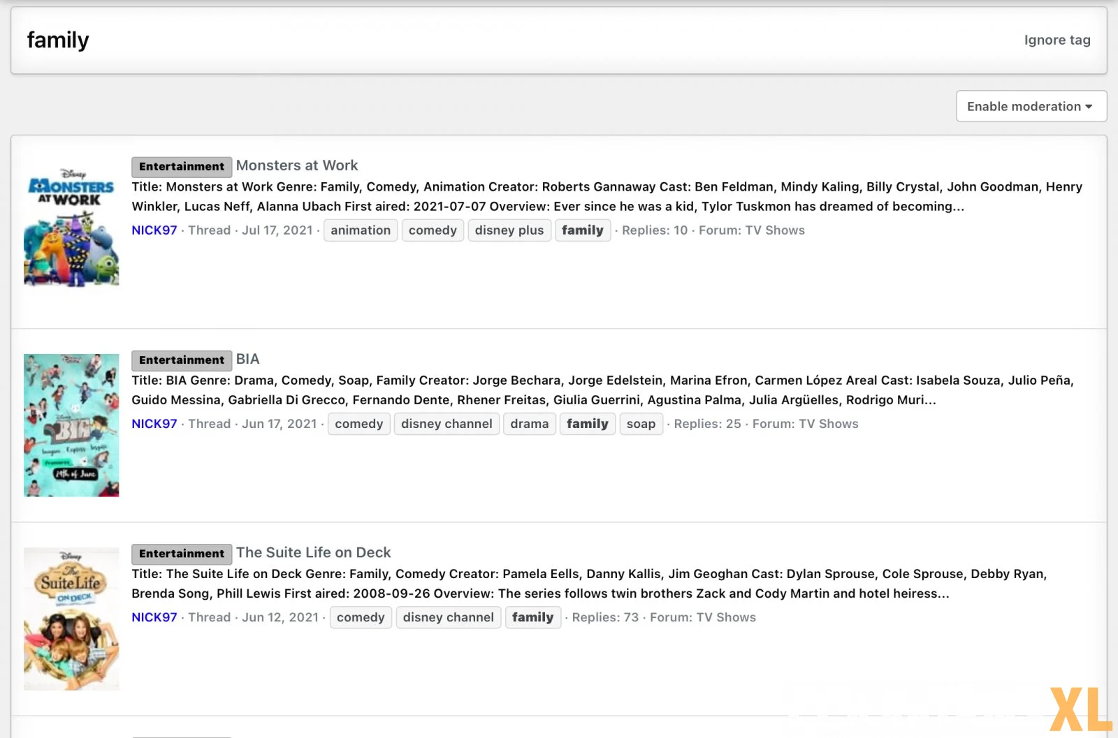Open NICK97 profile in Suite Life on Deck row

(x=154, y=617)
